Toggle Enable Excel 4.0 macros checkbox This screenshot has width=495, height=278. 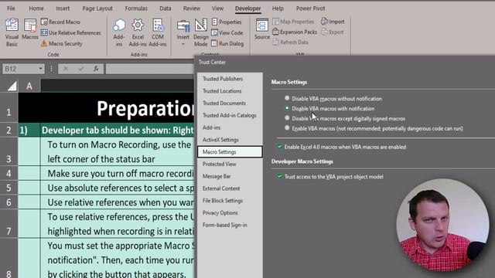[x=279, y=147]
